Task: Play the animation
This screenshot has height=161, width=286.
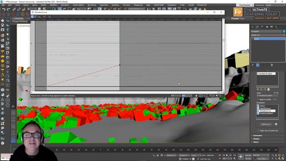Action: coord(227,155)
